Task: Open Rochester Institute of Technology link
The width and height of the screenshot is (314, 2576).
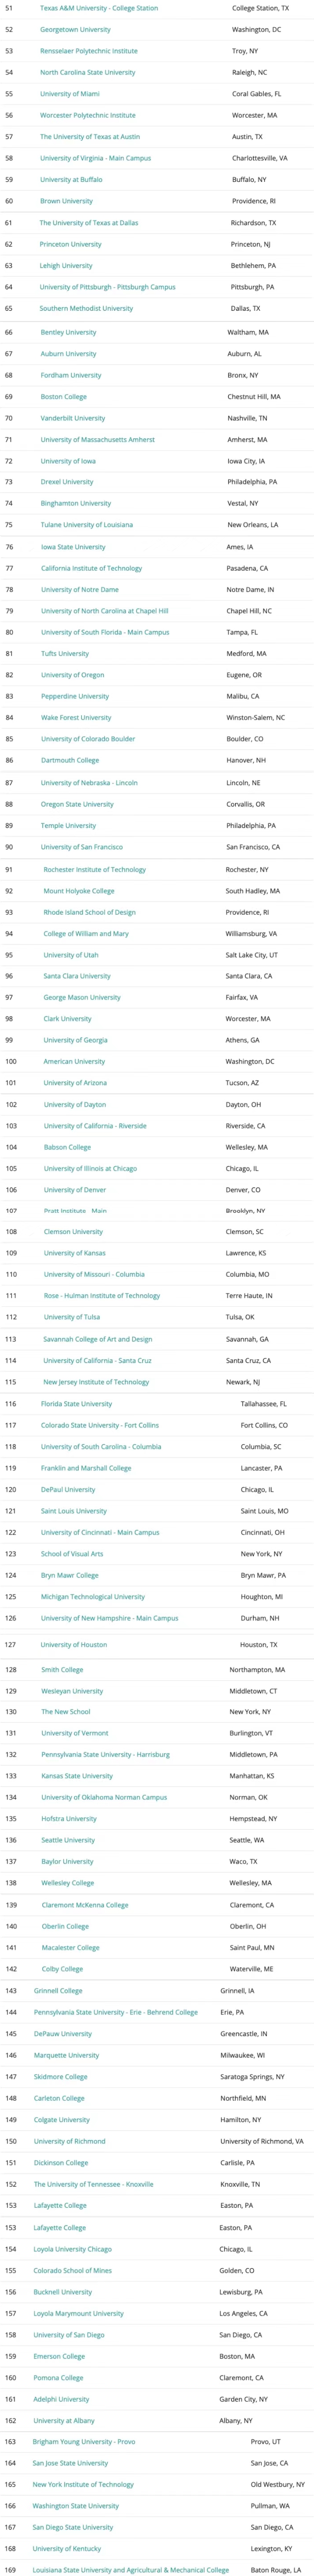Action: click(94, 869)
